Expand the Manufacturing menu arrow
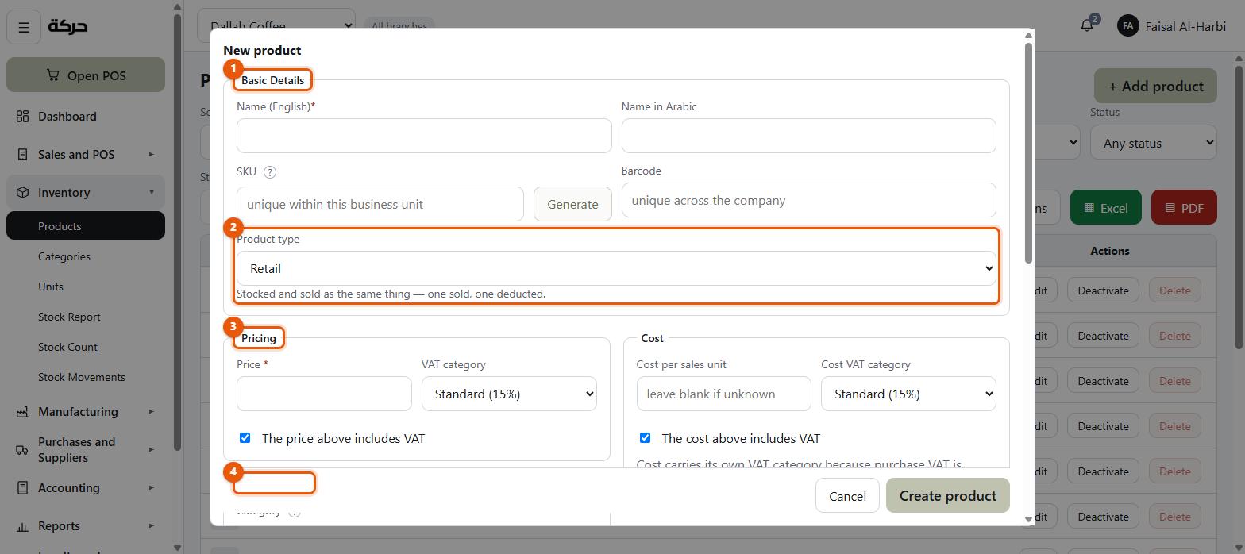The width and height of the screenshot is (1245, 554). [151, 412]
